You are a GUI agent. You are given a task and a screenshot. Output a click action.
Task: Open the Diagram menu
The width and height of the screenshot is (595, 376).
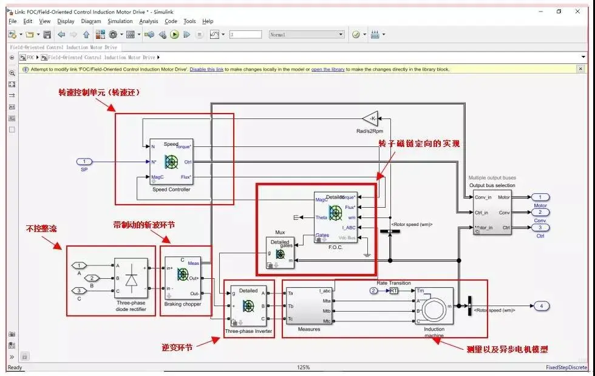click(x=91, y=21)
